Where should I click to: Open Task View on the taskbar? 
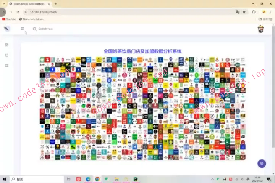[69, 179]
